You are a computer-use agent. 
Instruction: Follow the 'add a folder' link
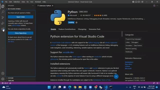16,25
